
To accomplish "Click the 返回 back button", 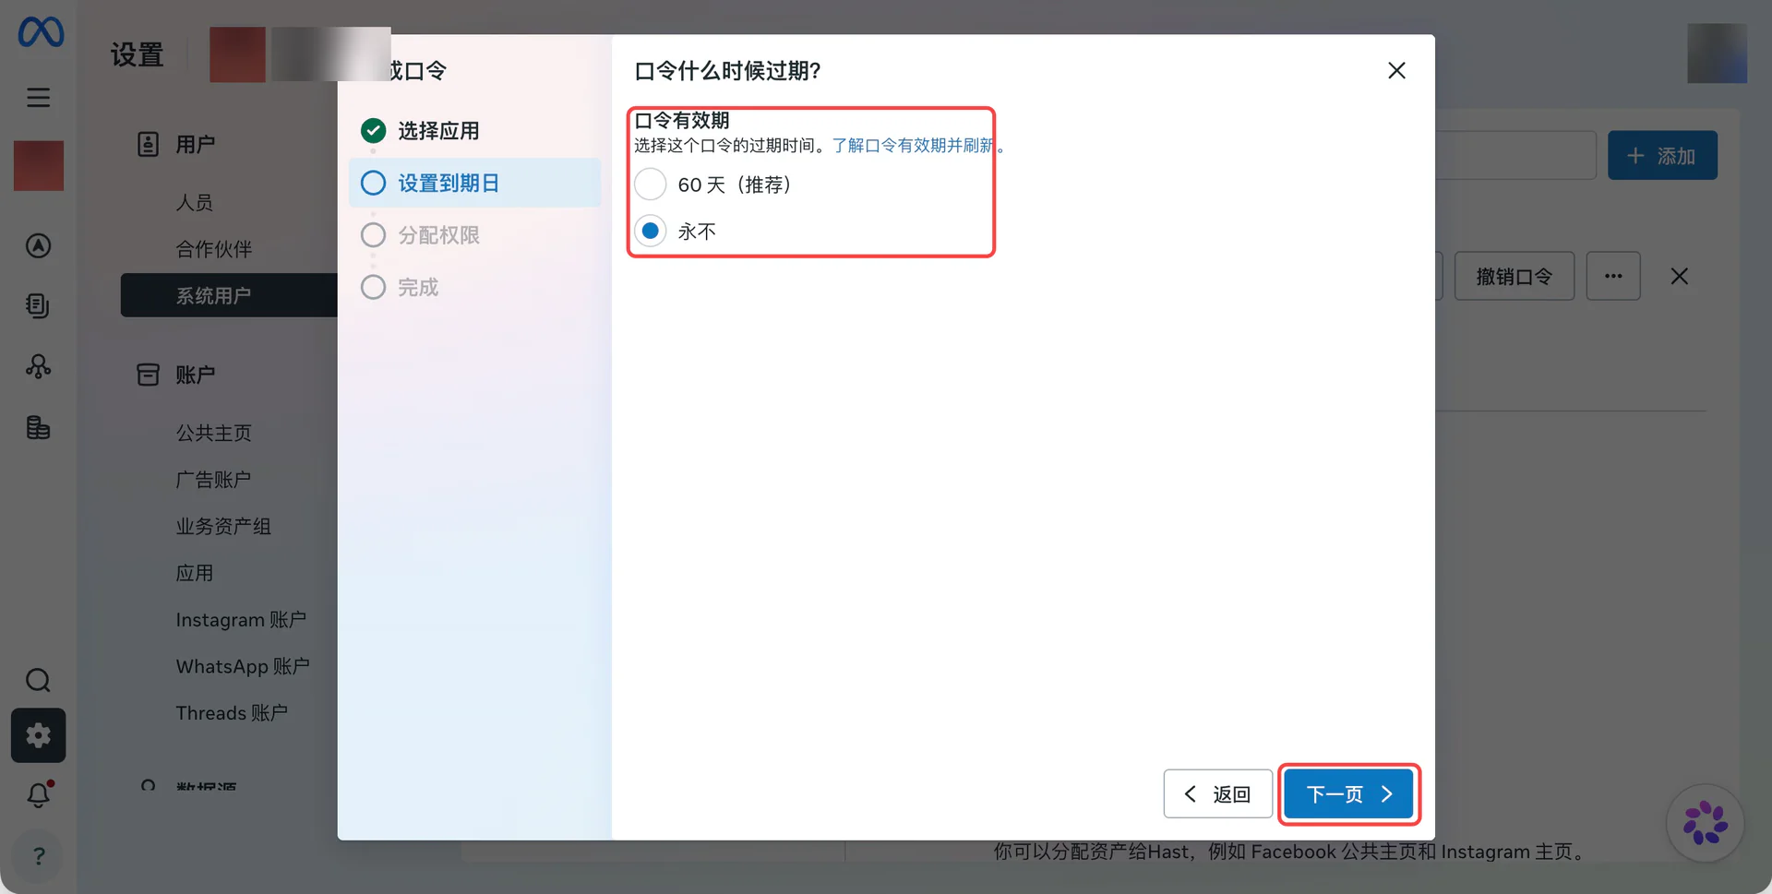I will (x=1218, y=793).
